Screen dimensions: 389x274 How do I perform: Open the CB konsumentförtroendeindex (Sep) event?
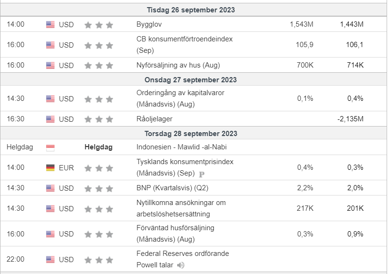pos(184,45)
